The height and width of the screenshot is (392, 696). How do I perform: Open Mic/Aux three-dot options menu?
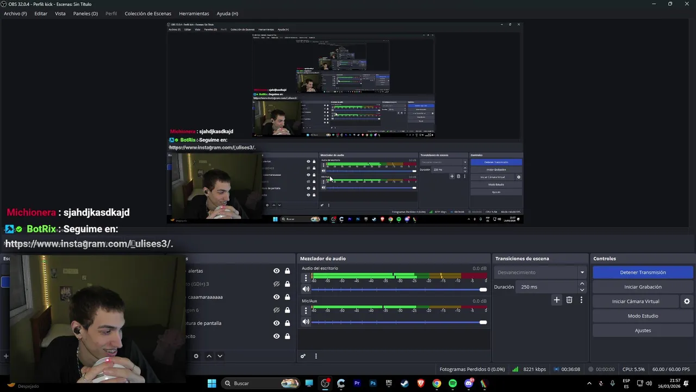click(x=306, y=310)
